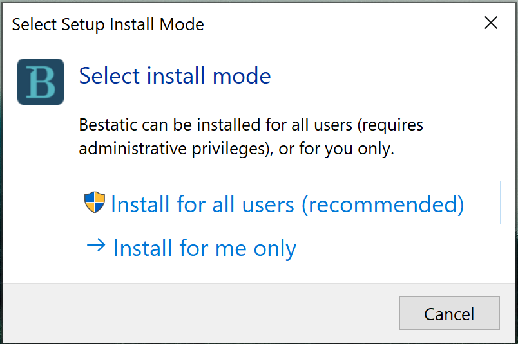Click empty title bar space left of the X
This screenshot has height=344, width=518.
point(348,25)
